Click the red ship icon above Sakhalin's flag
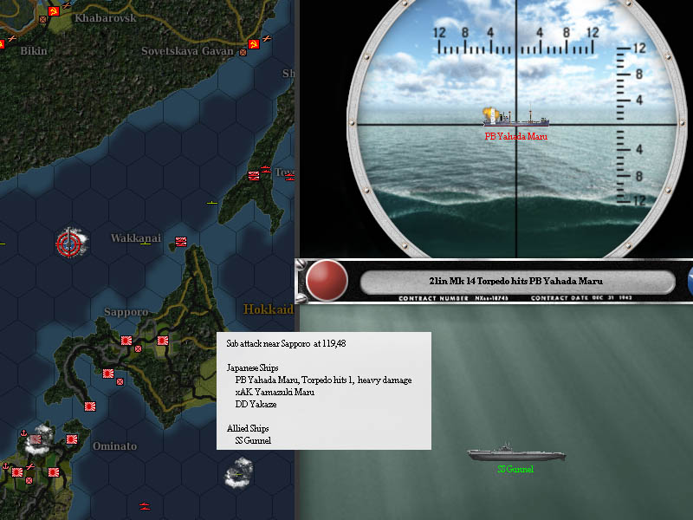 pyautogui.click(x=265, y=168)
